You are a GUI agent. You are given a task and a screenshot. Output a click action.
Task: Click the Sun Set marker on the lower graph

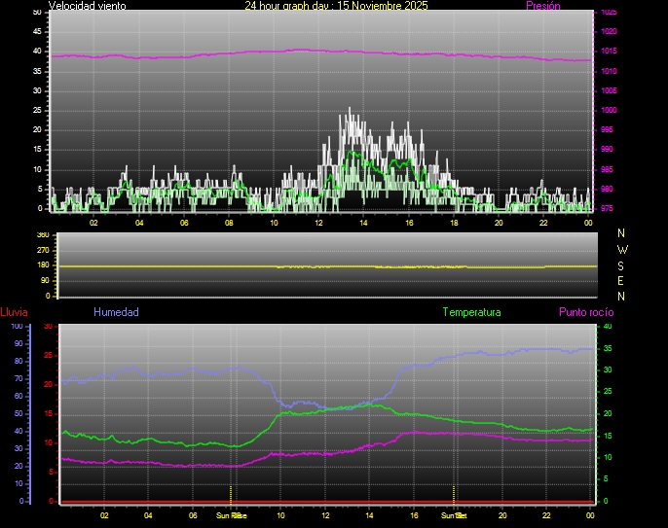click(454, 514)
